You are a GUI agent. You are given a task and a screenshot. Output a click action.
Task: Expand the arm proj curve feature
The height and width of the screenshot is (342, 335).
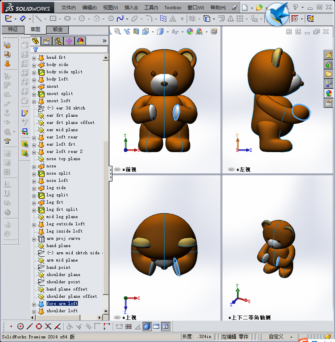pyautogui.click(x=34, y=239)
